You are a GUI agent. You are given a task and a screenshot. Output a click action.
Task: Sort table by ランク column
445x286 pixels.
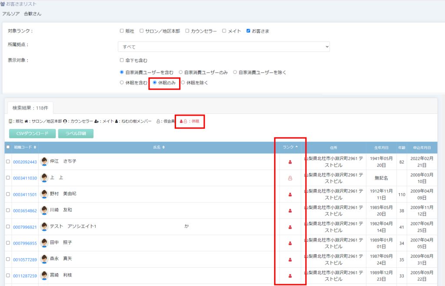pos(290,147)
